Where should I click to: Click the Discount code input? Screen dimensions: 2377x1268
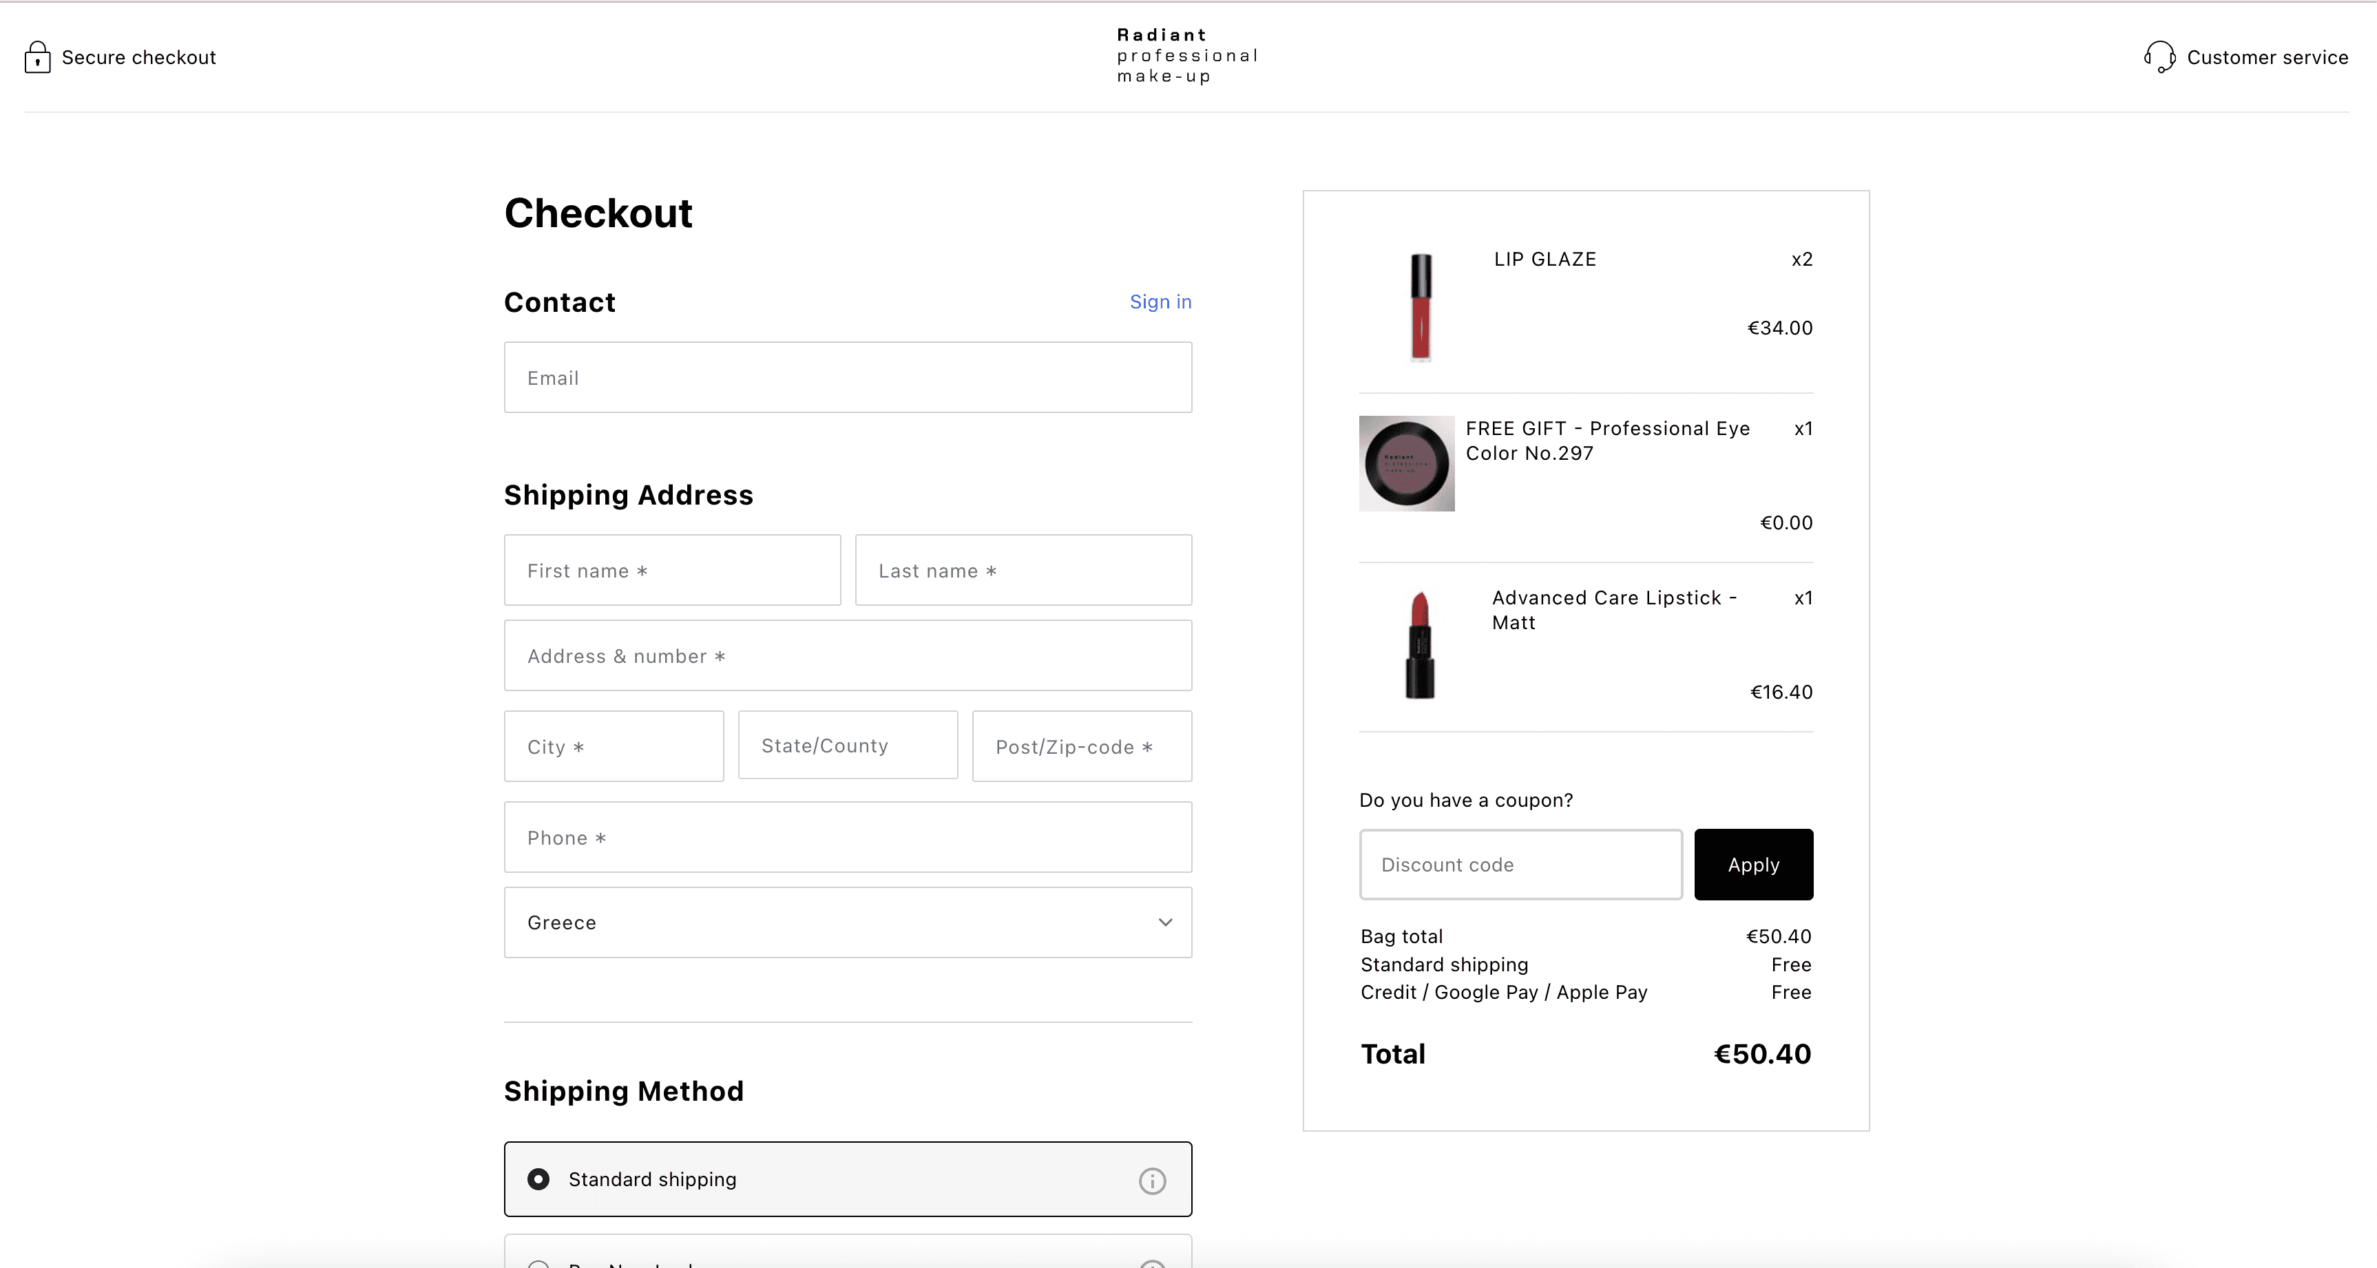click(x=1520, y=865)
